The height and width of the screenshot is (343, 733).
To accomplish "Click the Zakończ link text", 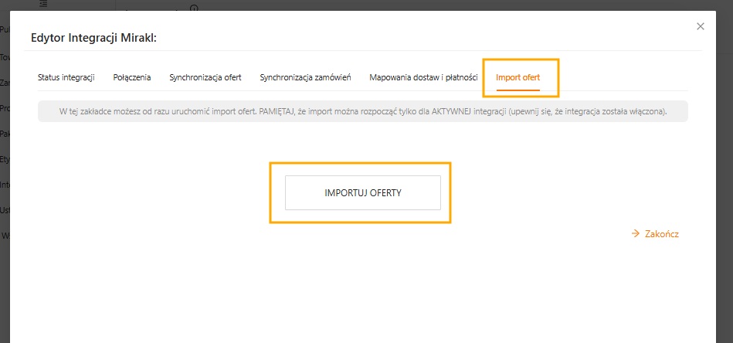I will click(661, 233).
